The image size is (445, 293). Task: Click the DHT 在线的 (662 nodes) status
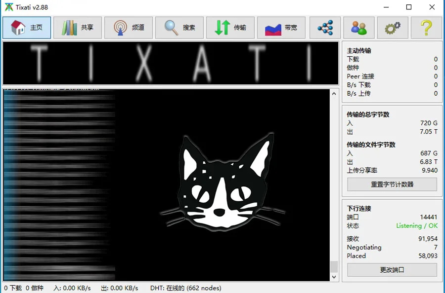185,288
